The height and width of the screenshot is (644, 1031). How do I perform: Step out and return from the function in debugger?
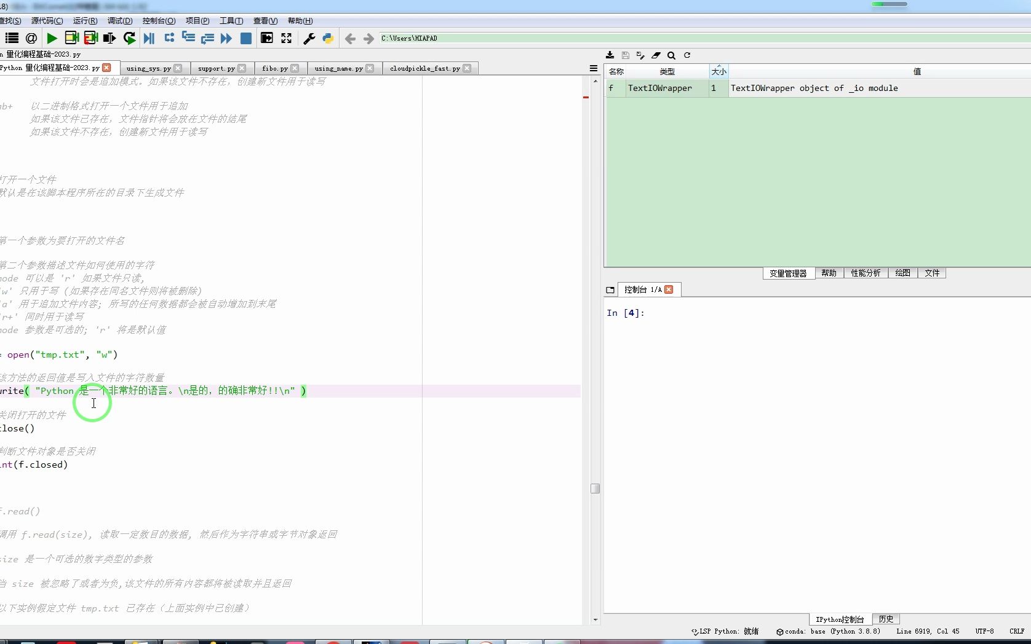(207, 38)
